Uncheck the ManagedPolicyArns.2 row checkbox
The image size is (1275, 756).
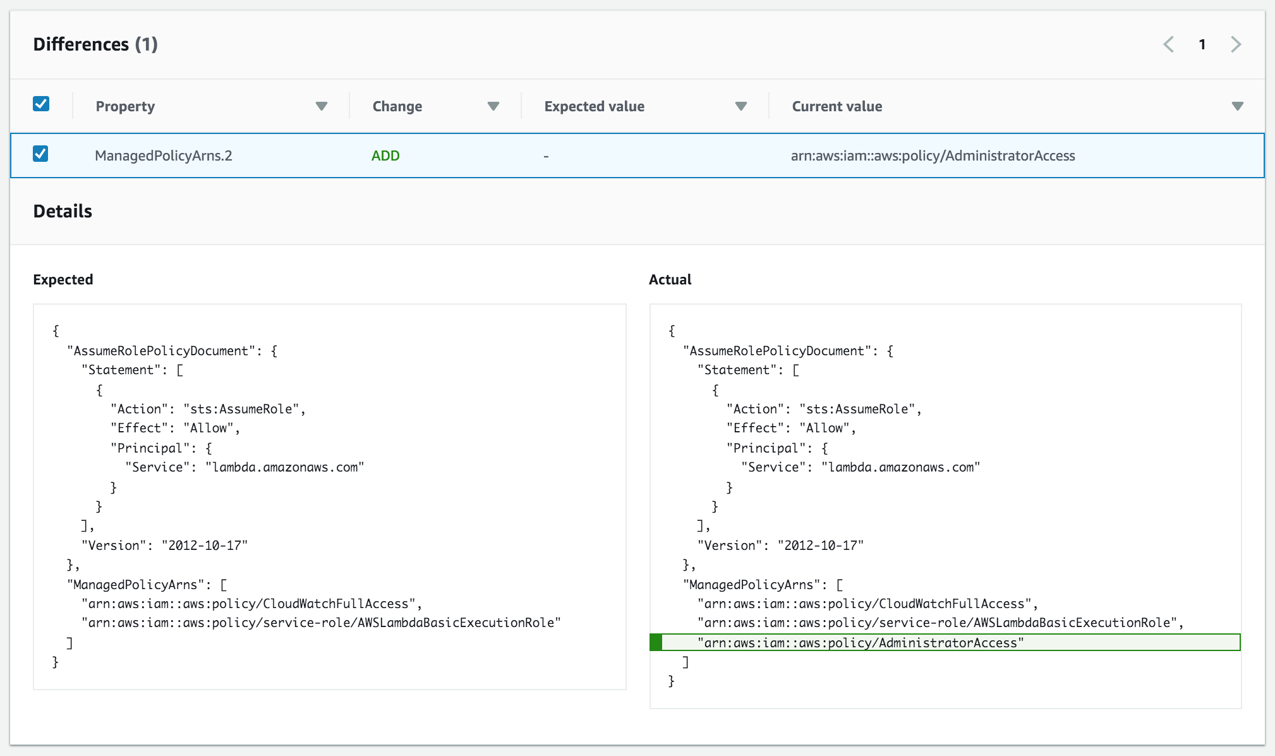40,154
